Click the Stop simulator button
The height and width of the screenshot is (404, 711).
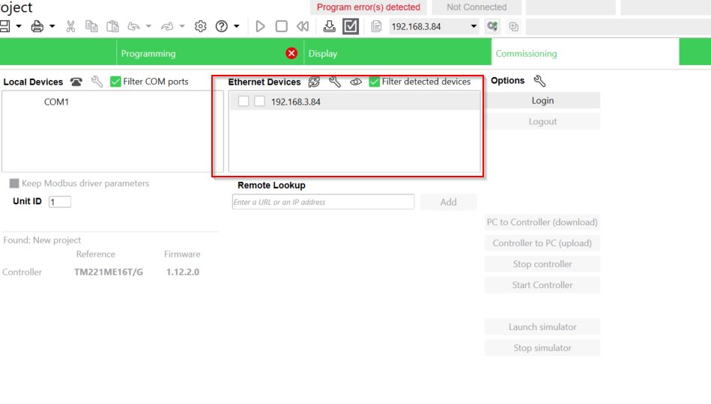point(542,348)
